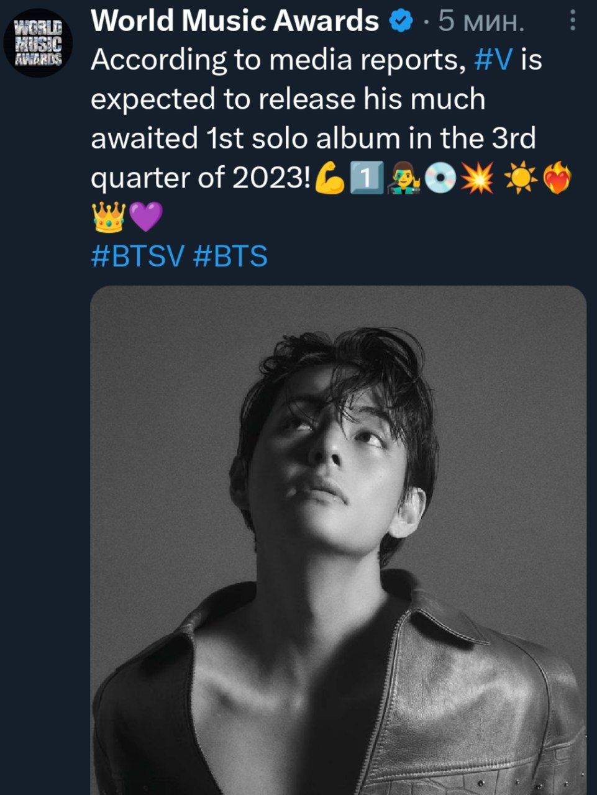
Task: Click the World Music Awards account name
Action: tap(235, 22)
